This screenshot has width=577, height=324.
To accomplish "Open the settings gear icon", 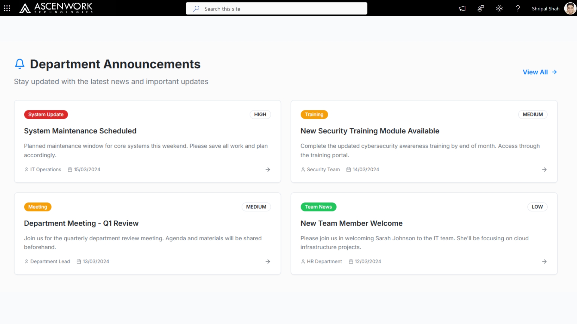I will pyautogui.click(x=499, y=8).
